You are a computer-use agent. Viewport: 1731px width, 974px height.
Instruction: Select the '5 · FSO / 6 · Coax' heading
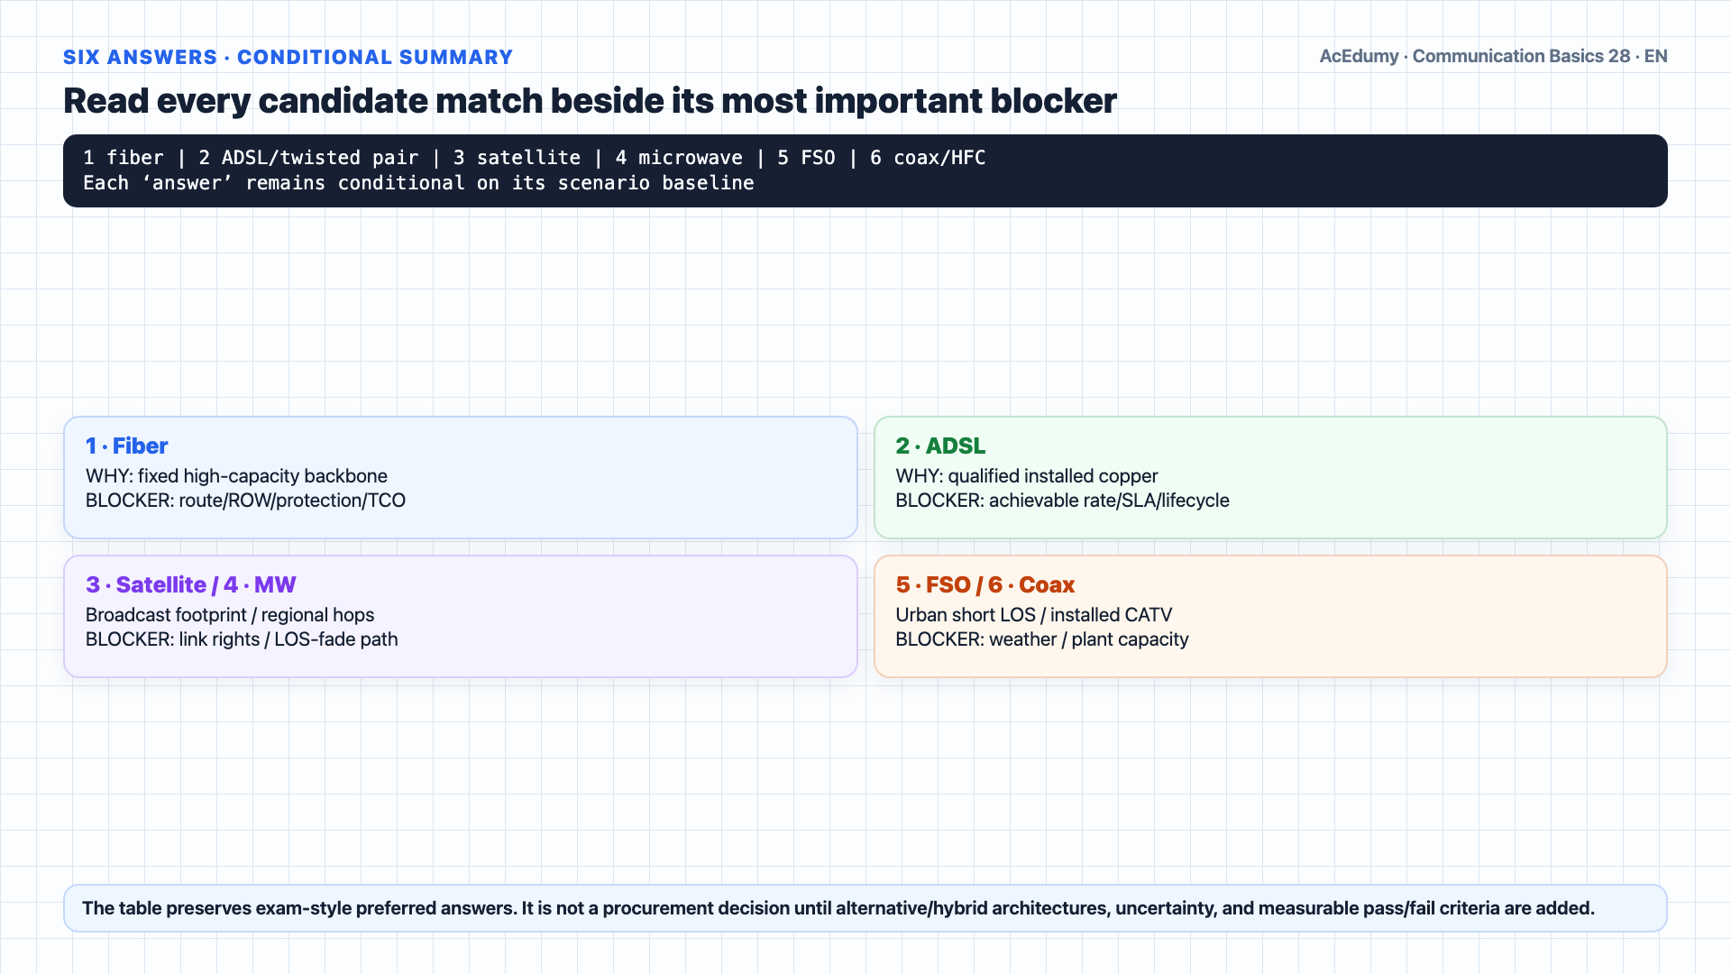(x=985, y=584)
